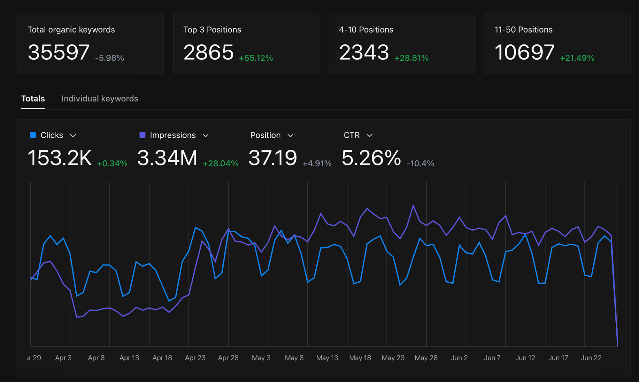Expand the CTR metric dropdown
This screenshot has height=382, width=639.
369,135
